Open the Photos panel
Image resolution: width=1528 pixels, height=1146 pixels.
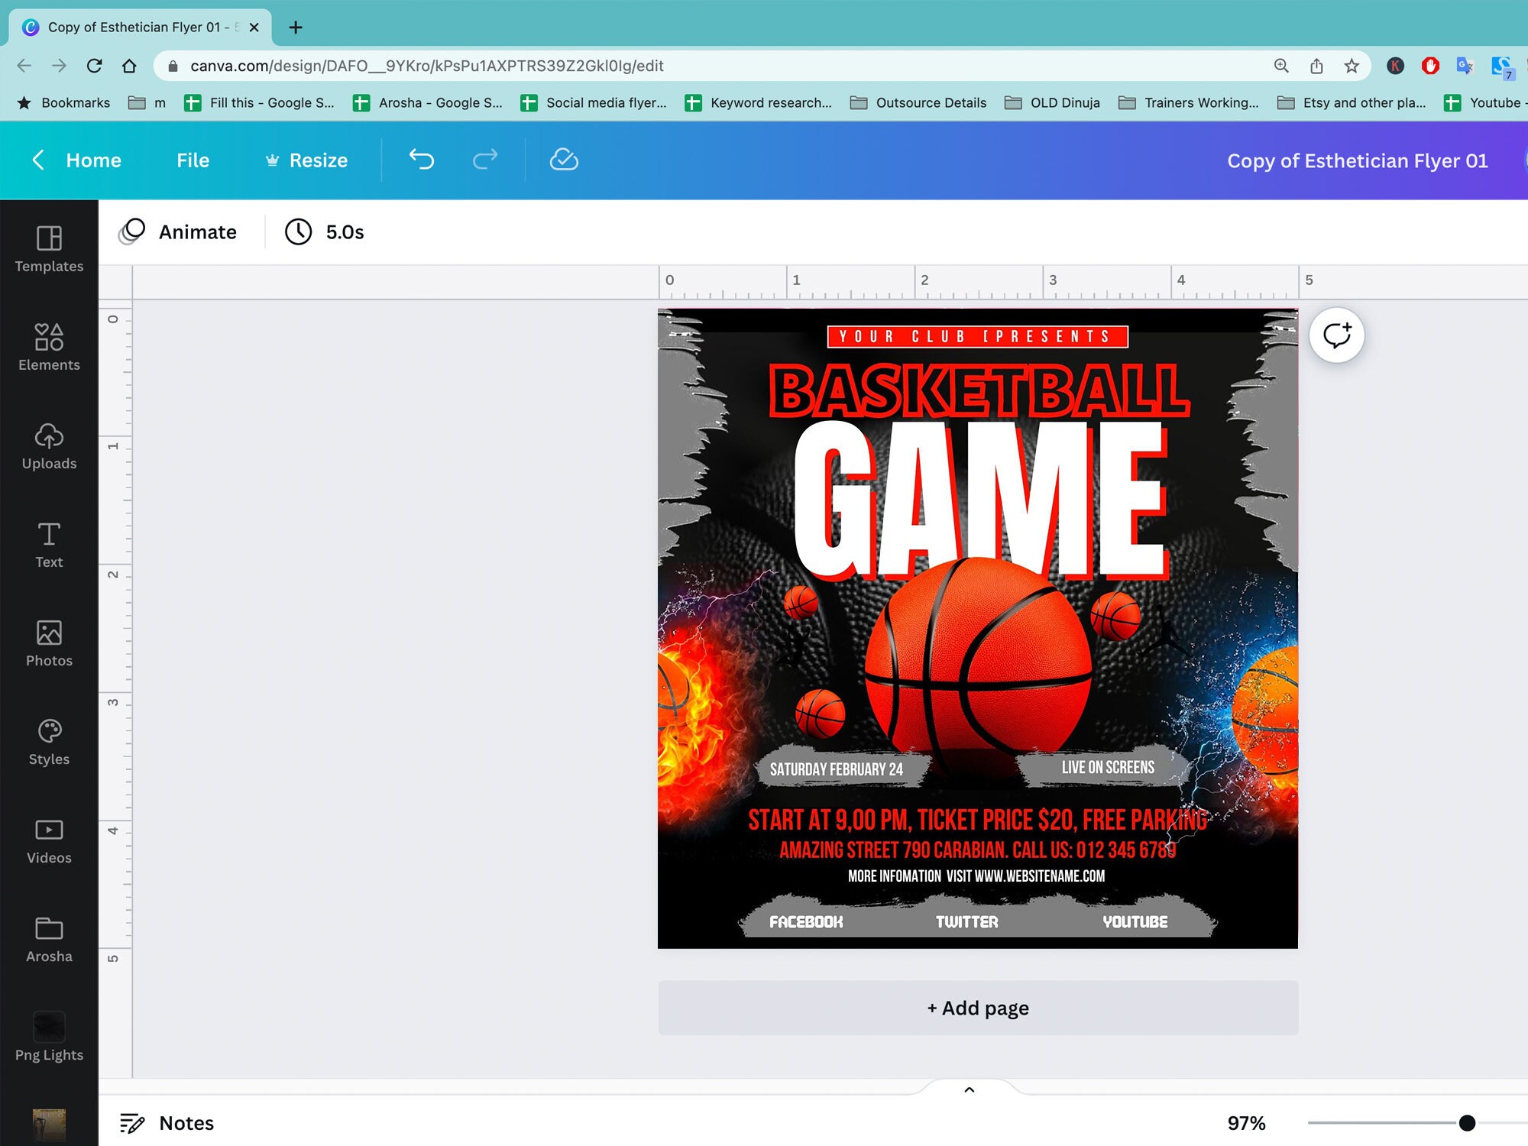[48, 643]
